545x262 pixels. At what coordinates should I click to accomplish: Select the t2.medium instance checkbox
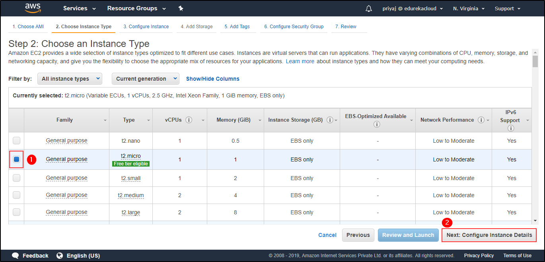(16, 195)
